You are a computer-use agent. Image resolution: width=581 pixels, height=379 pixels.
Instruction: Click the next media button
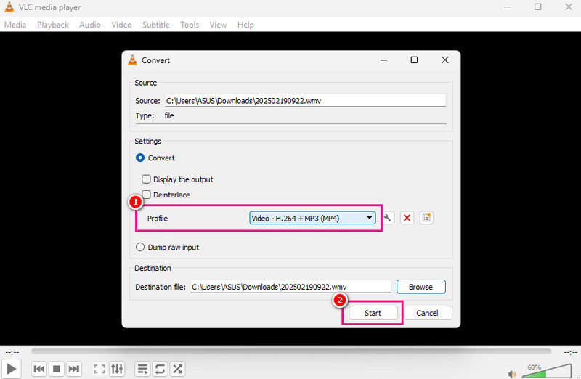coord(74,369)
